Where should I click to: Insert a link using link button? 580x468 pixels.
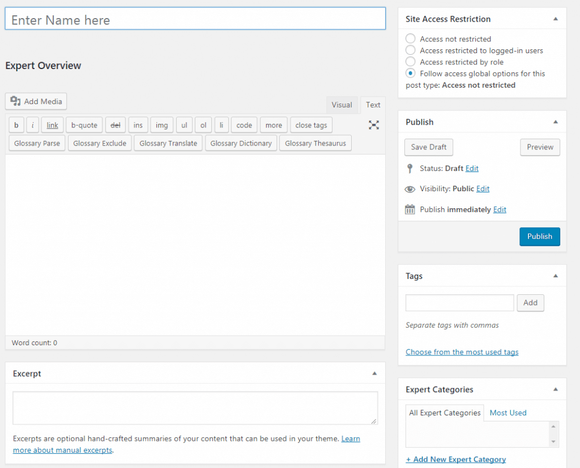(x=52, y=125)
